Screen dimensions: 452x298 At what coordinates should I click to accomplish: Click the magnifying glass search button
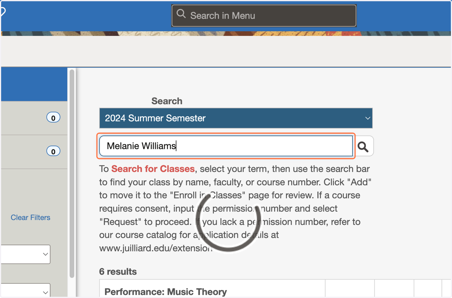tap(363, 146)
